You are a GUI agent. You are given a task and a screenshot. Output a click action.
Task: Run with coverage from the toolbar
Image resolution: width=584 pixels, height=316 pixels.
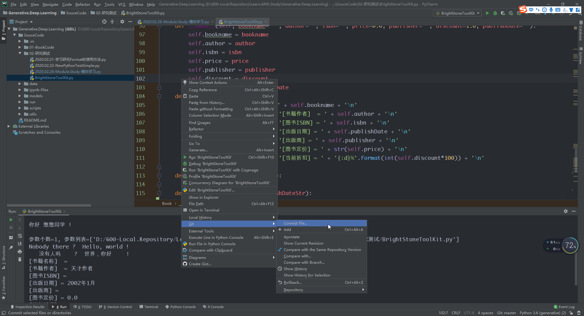click(x=503, y=13)
